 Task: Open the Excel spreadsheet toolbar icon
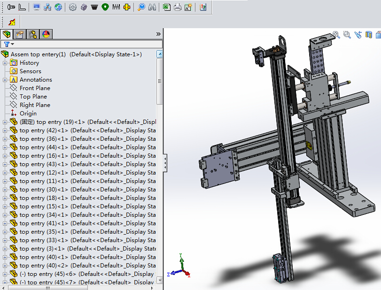point(166,8)
